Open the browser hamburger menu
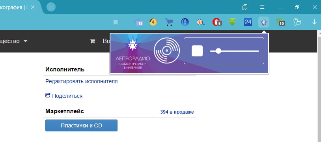Screen dimensions: 321x142 (x=262, y=7)
